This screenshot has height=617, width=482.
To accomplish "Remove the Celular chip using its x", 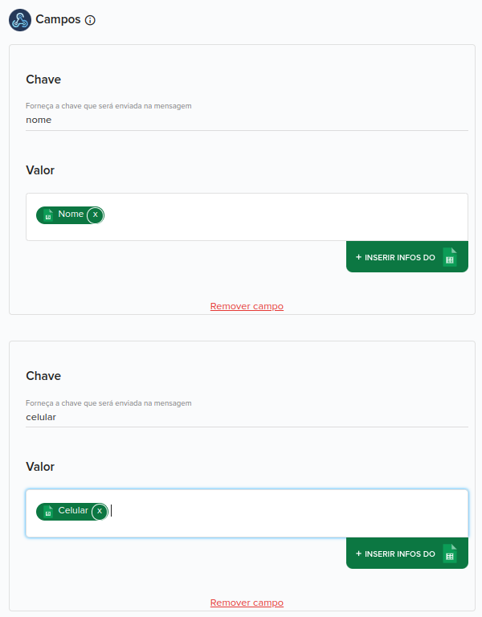I will 100,511.
